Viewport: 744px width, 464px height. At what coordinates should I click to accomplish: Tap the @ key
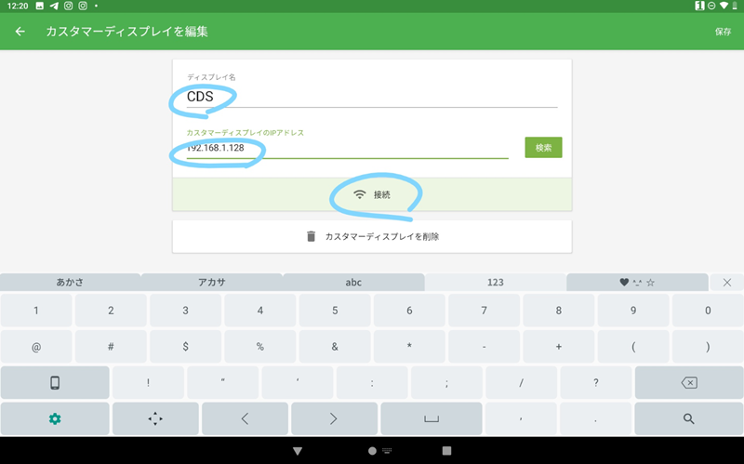[36, 347]
